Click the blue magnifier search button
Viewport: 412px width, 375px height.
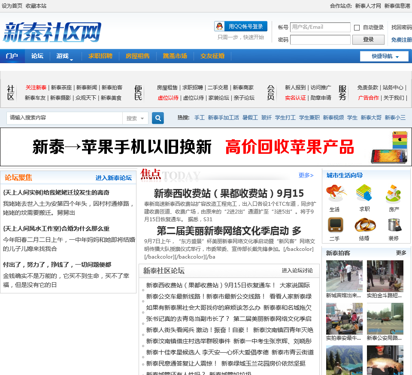[158, 118]
